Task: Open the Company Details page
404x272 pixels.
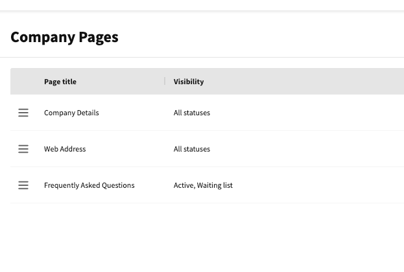Action: [x=71, y=113]
